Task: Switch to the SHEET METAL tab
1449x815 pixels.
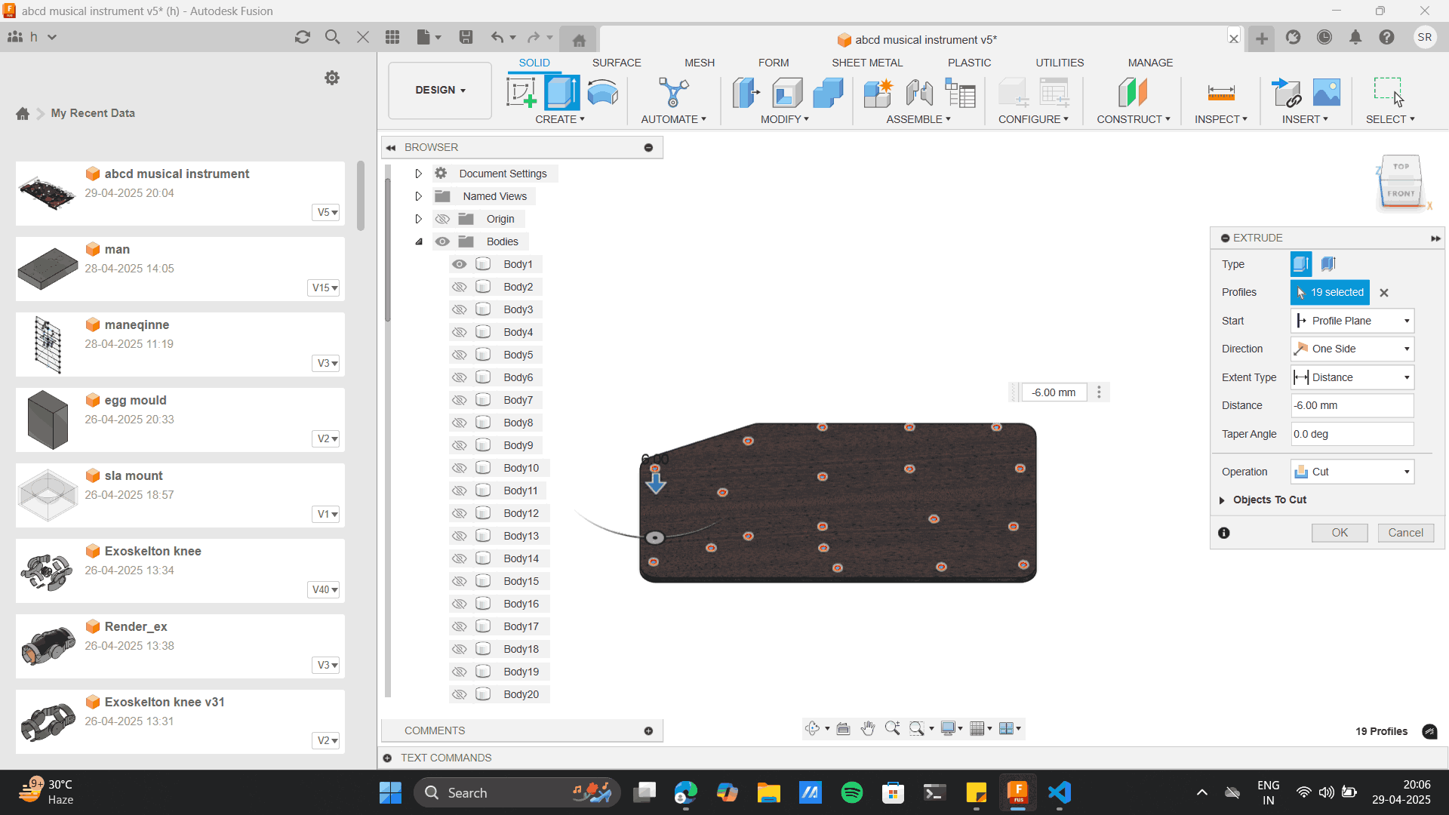Action: (867, 63)
